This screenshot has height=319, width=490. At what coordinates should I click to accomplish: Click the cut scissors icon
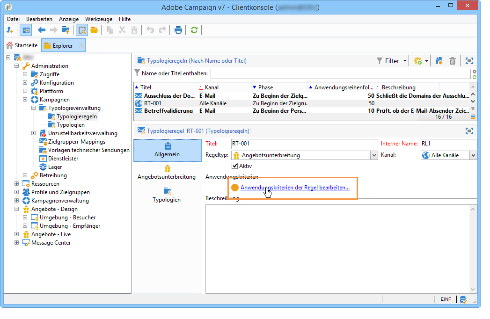click(122, 30)
